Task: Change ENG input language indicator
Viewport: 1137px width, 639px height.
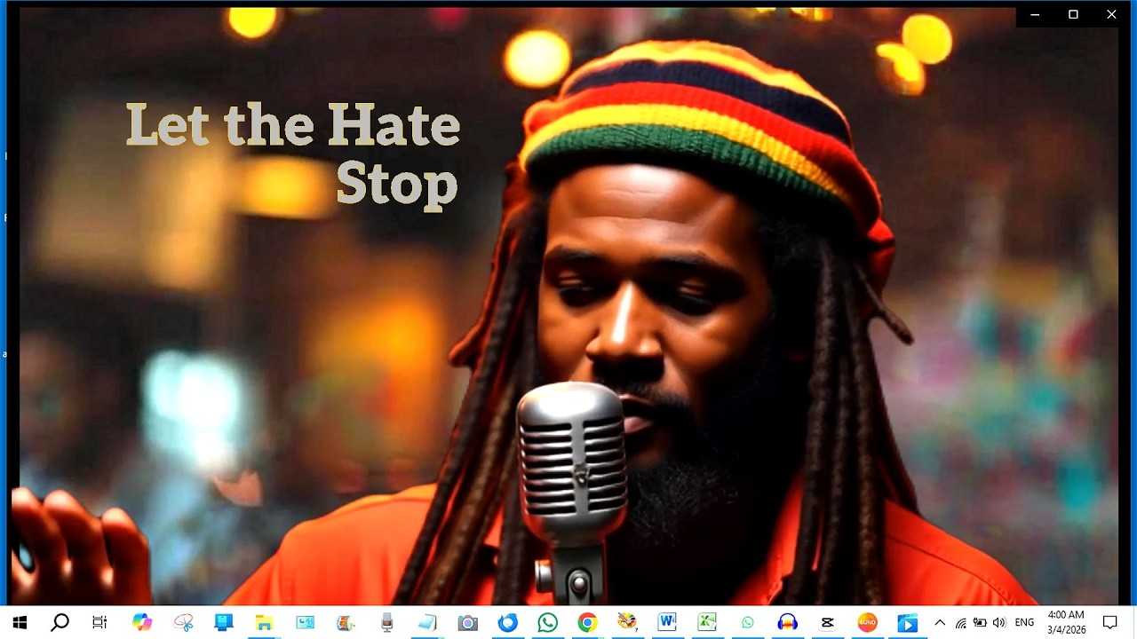Action: [1024, 622]
